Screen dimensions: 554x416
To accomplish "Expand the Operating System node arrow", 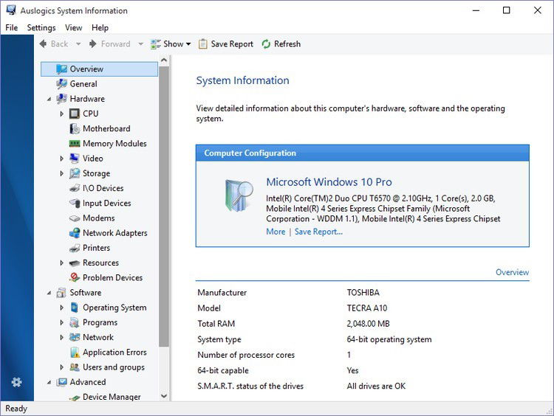I will coord(62,308).
